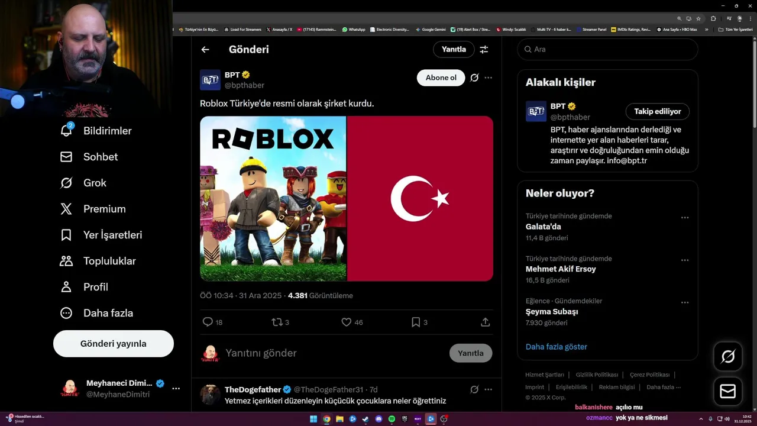Open Topluluklar in the sidebar
Image resolution: width=757 pixels, height=426 pixels.
[x=98, y=261]
